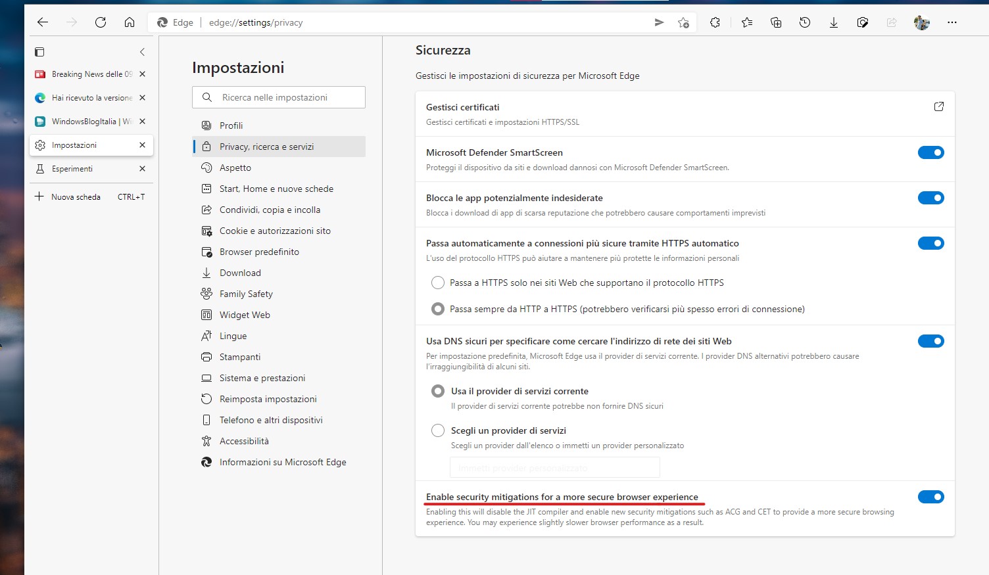Open Telefono e altri dispositivi section
The image size is (989, 575).
coord(279,420)
